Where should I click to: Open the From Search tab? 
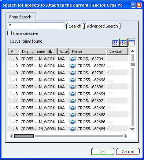[21, 17]
